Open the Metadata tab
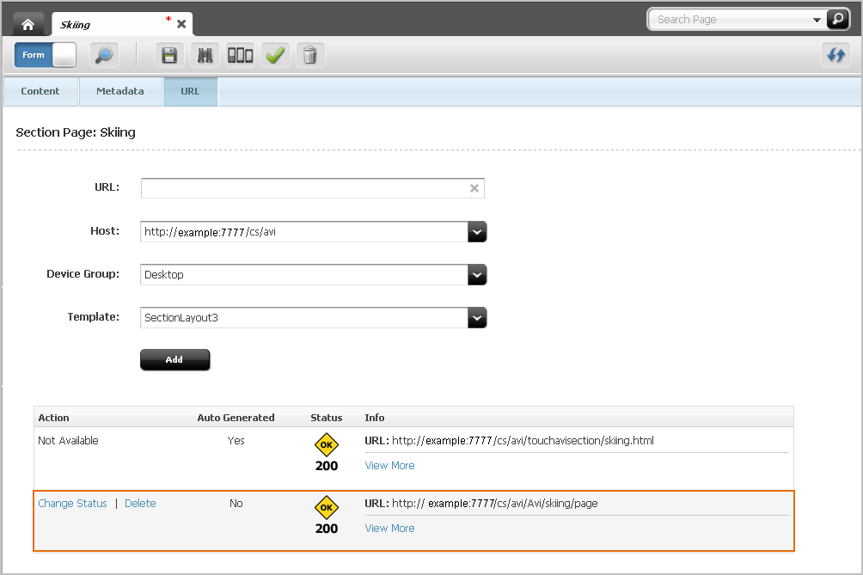Image resolution: width=863 pixels, height=575 pixels. coord(120,91)
